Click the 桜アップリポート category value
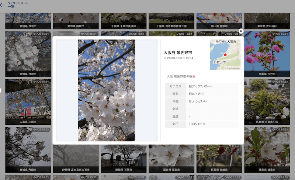This screenshot has height=180, width=295. click(x=201, y=86)
